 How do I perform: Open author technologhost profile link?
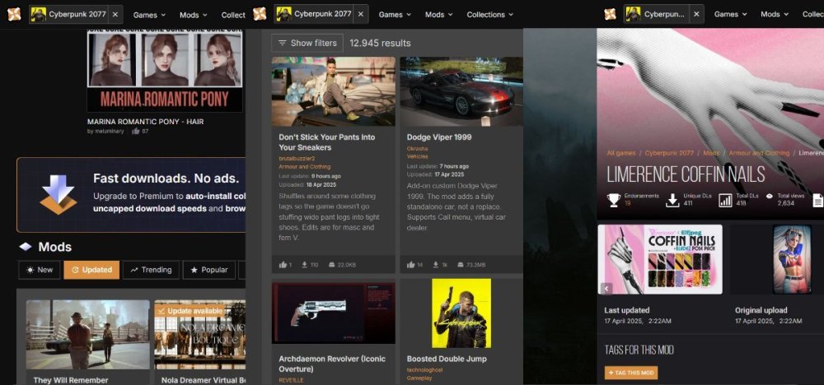click(426, 370)
